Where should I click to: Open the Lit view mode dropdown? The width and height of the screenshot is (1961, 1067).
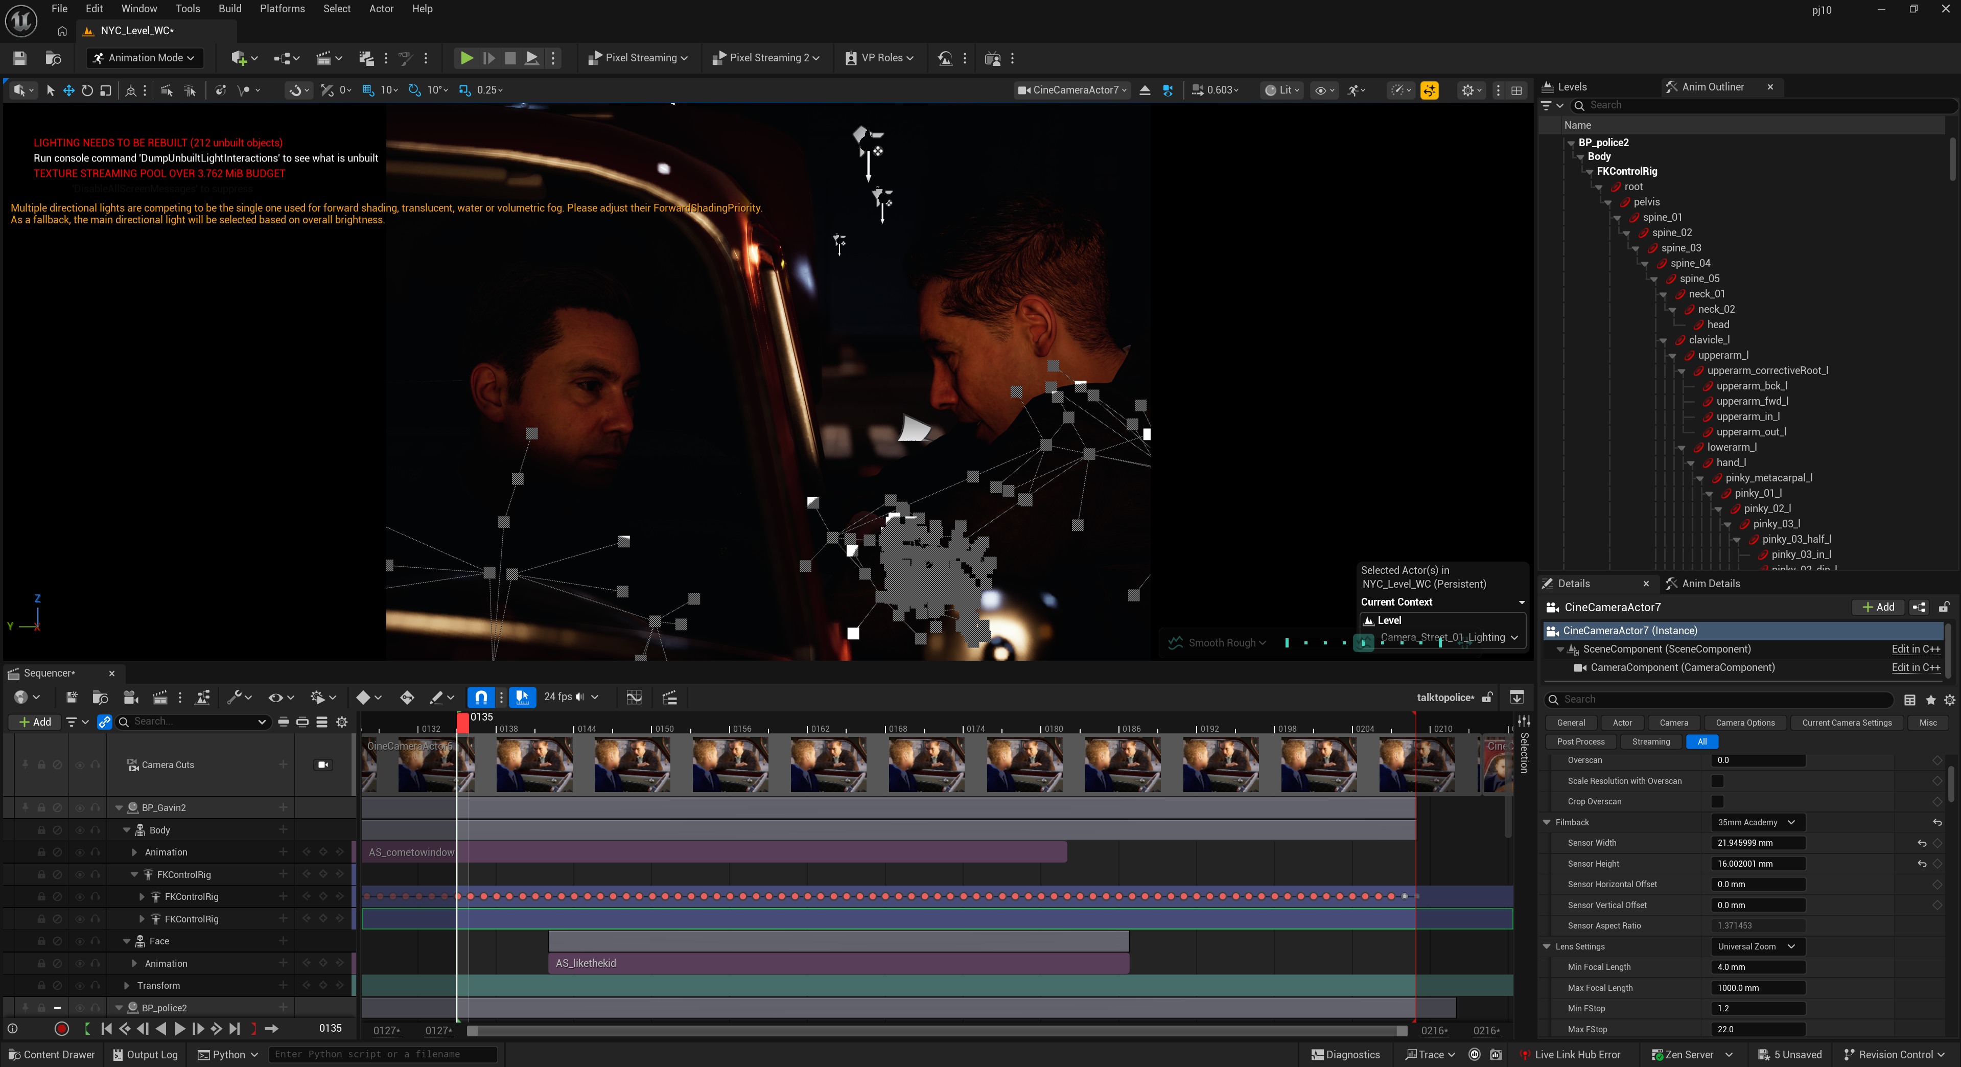(x=1282, y=90)
